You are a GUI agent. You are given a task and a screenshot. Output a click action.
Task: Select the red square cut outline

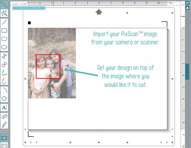pyautogui.click(x=48, y=66)
